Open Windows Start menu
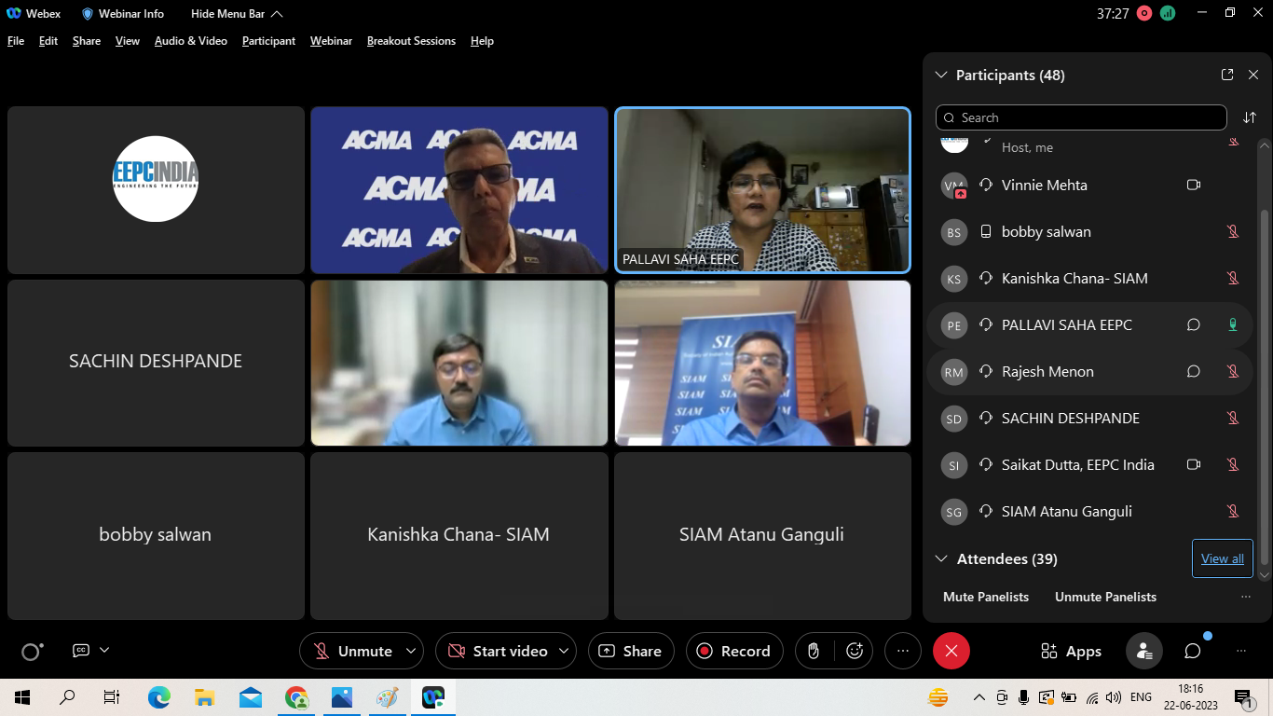 tap(22, 697)
